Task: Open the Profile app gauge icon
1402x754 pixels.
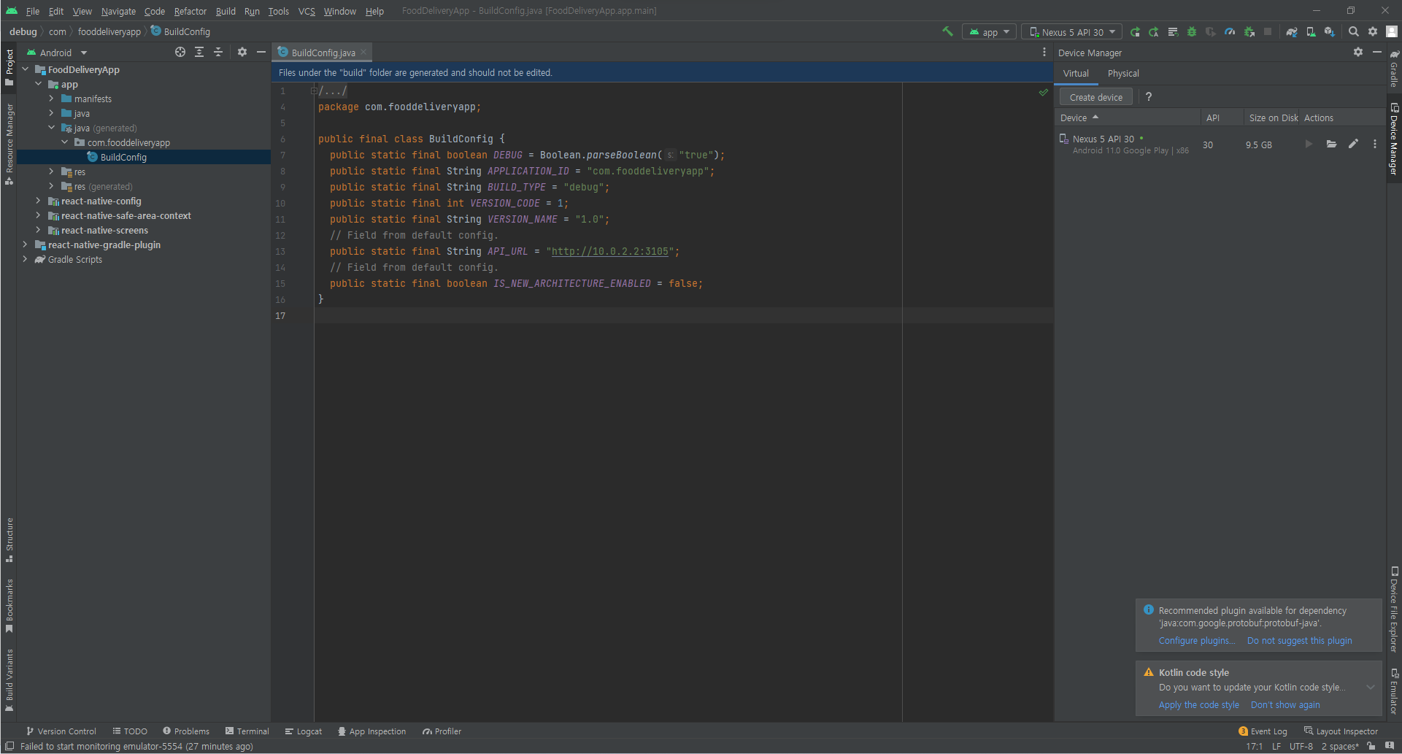Action: coord(1230,32)
